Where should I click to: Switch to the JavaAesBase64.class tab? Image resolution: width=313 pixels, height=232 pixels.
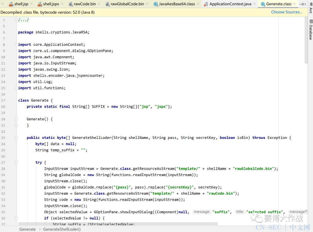pos(177,4)
